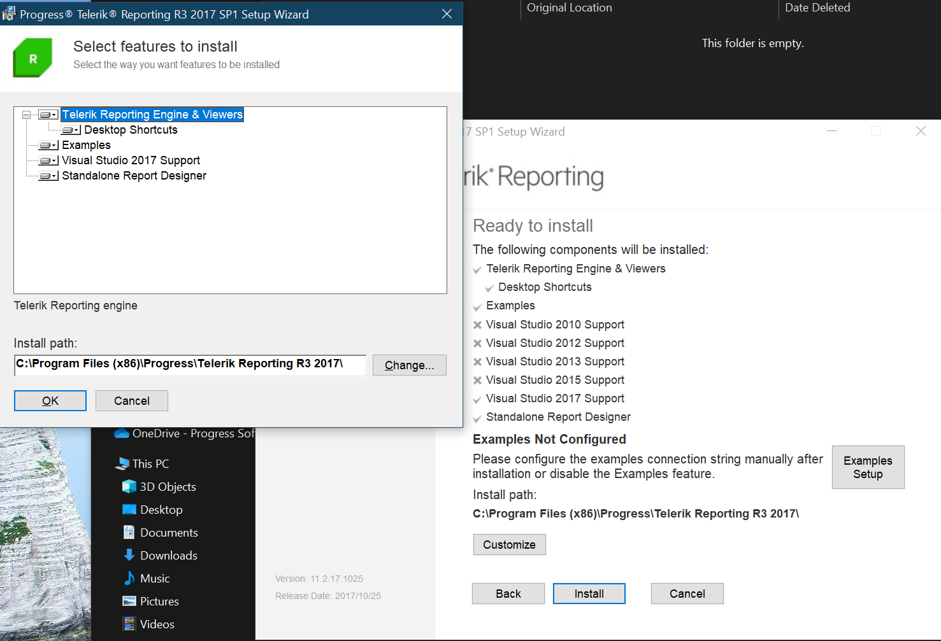Open the Examples Setup button

click(868, 467)
